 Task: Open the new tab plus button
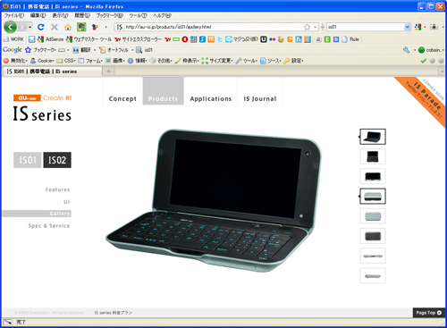tap(108, 71)
